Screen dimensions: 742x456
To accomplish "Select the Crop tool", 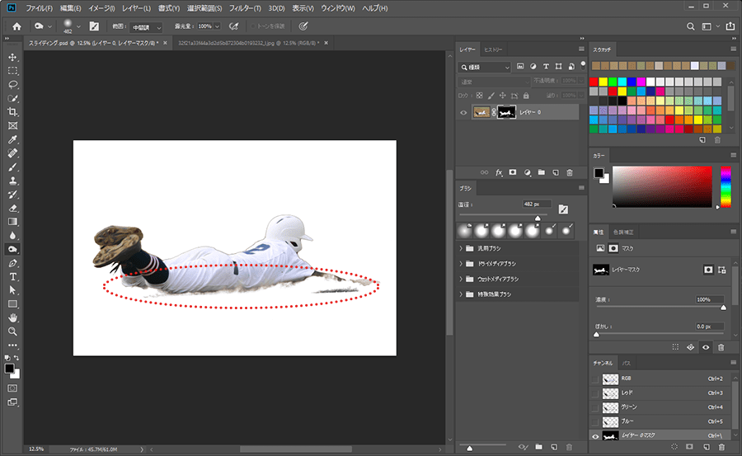I will [12, 112].
